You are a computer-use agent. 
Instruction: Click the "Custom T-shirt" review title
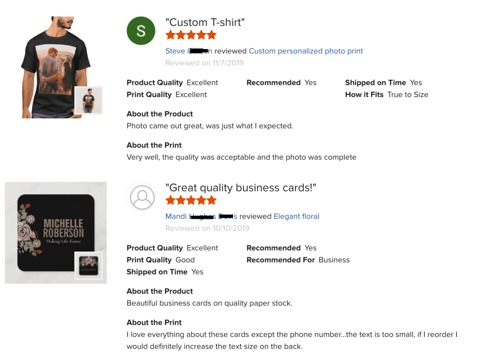205,22
